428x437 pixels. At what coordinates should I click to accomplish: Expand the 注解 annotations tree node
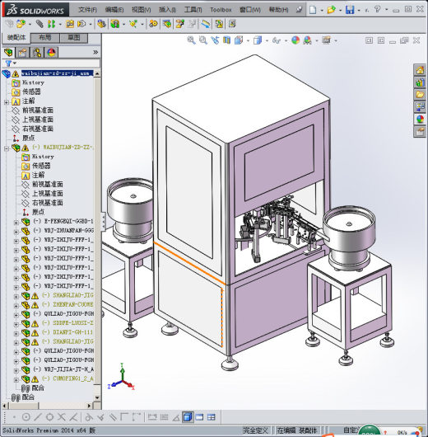(7, 102)
